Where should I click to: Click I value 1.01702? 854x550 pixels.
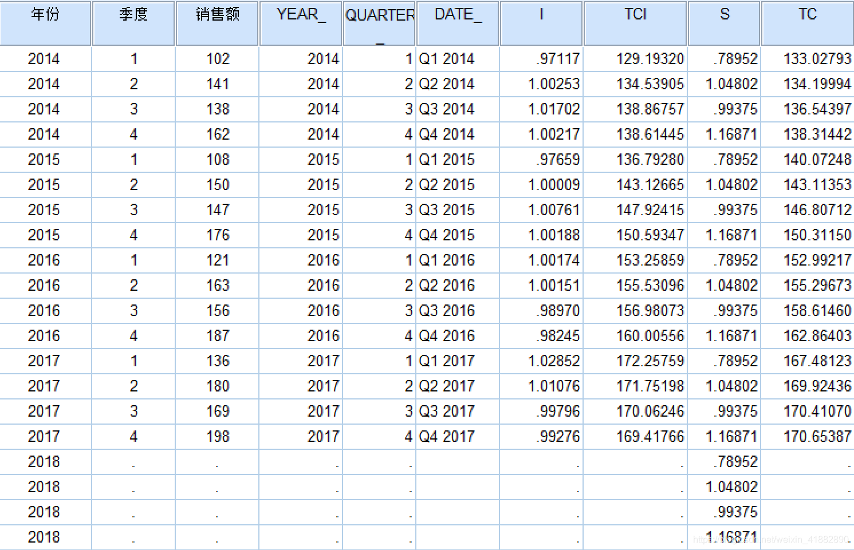tap(541, 109)
